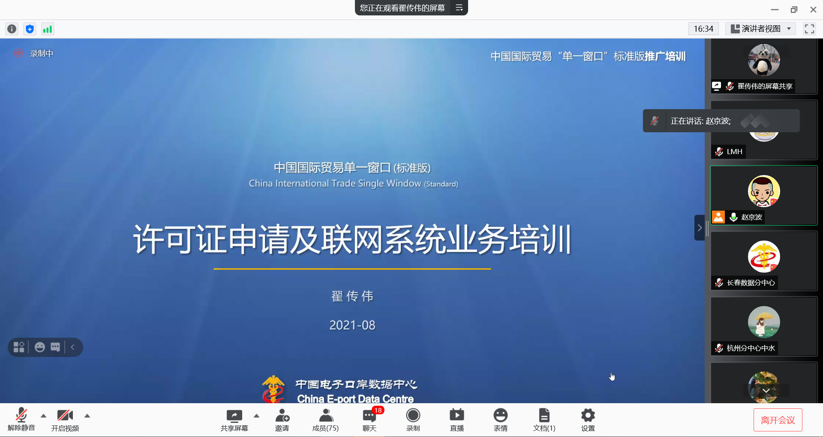
Task: Minimize the meeting window
Action: [x=775, y=9]
